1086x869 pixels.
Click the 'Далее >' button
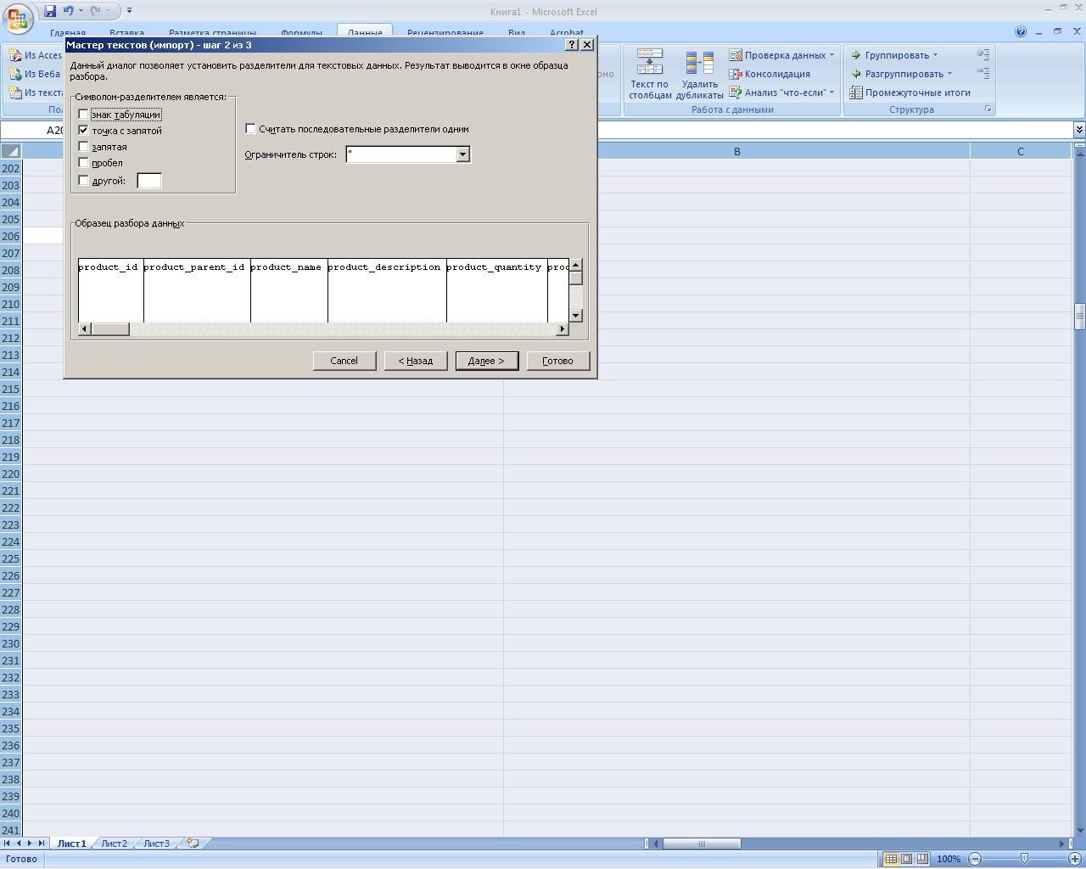click(x=486, y=361)
